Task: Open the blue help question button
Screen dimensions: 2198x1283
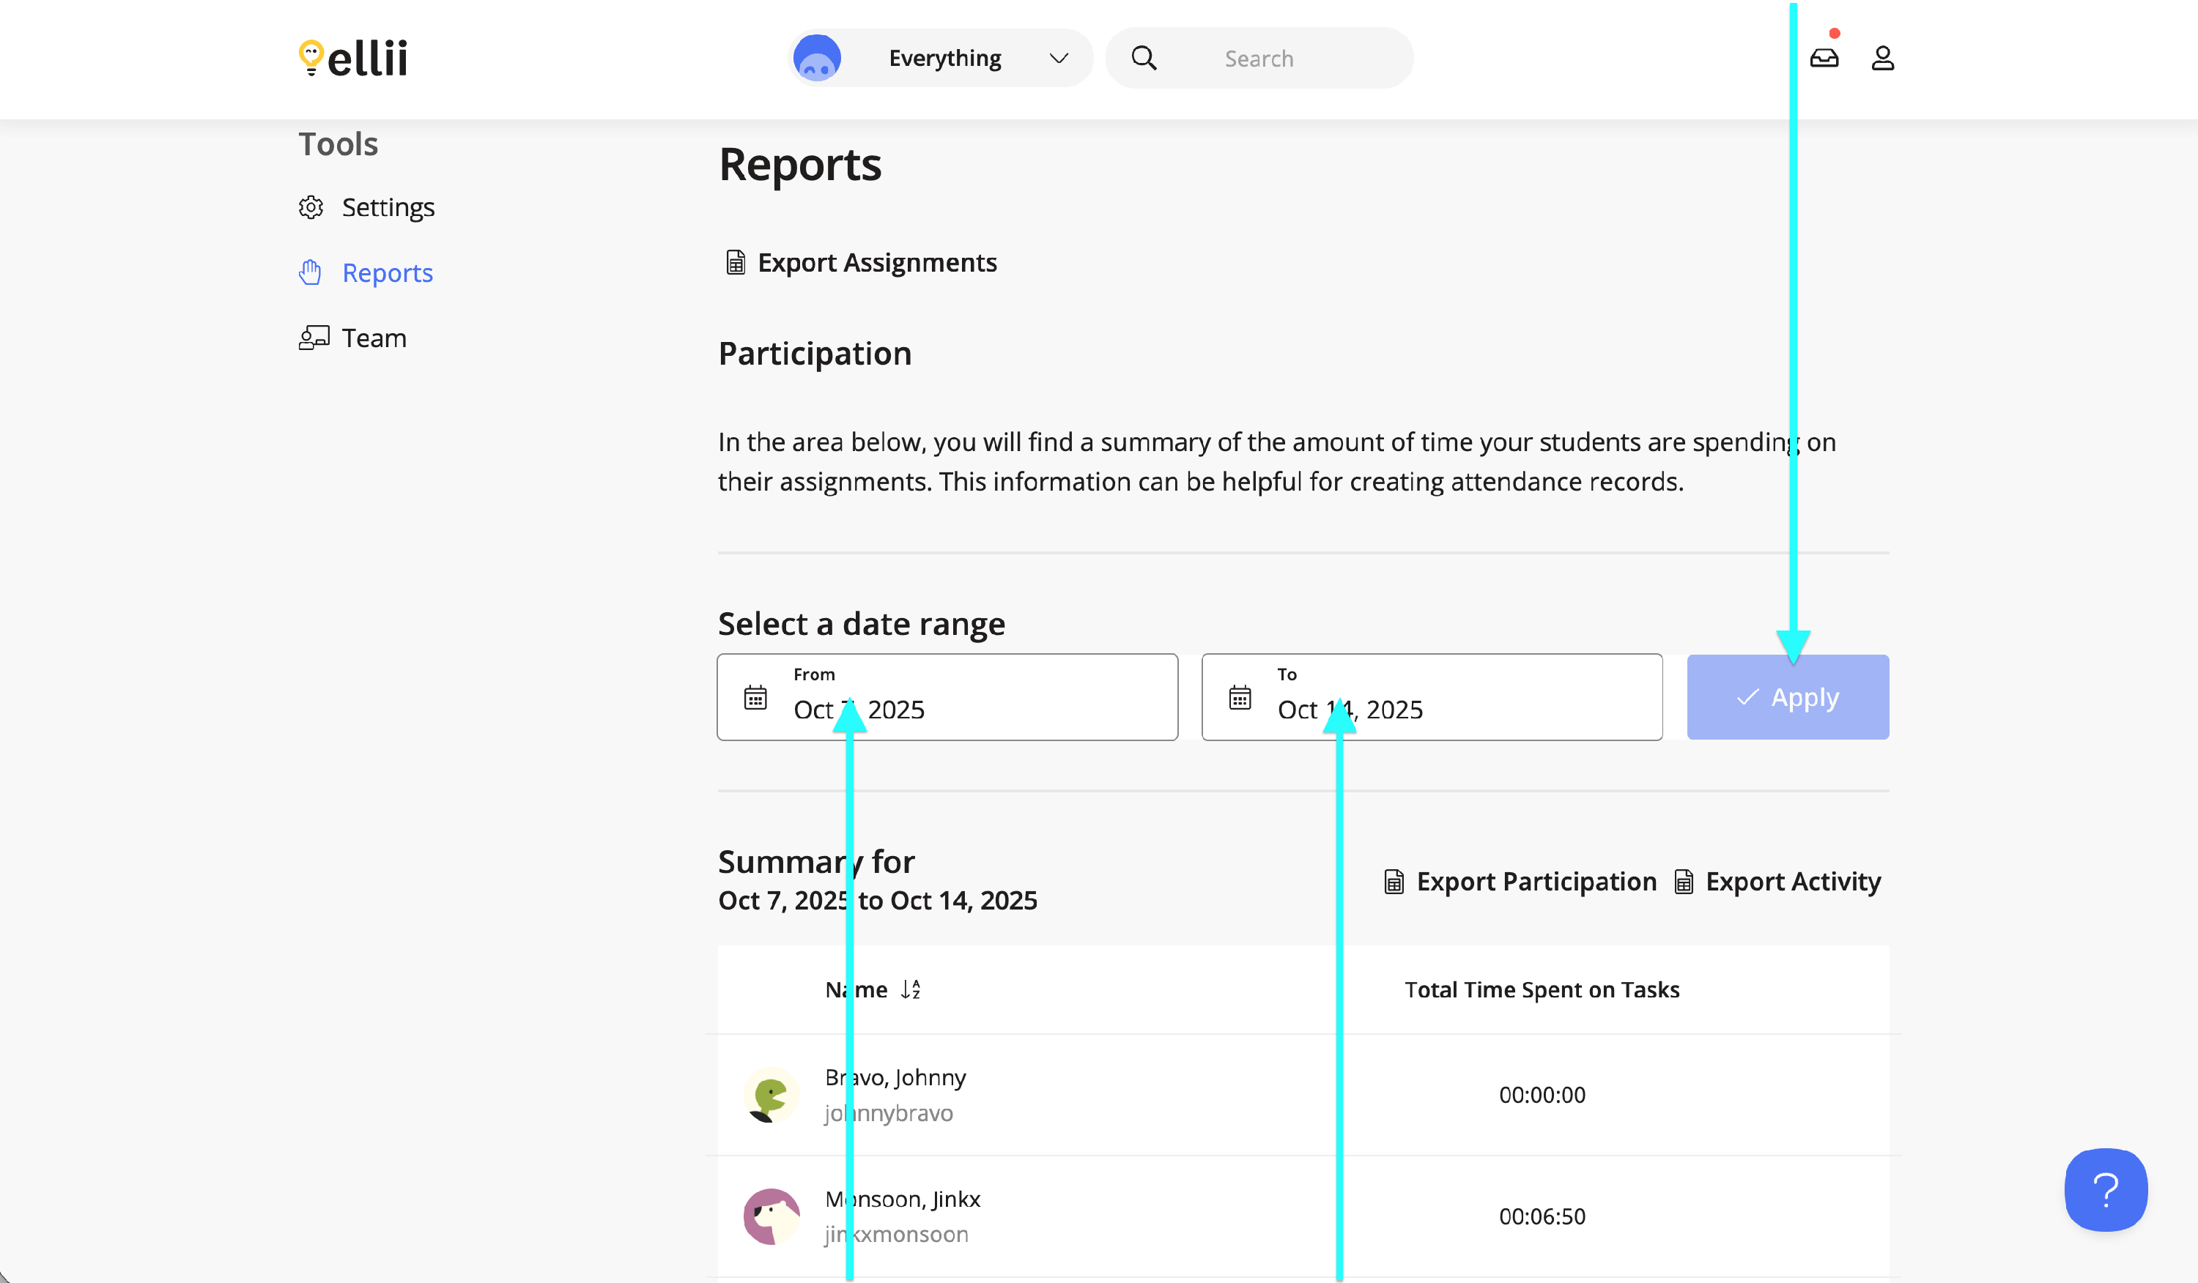Action: (x=2106, y=1190)
